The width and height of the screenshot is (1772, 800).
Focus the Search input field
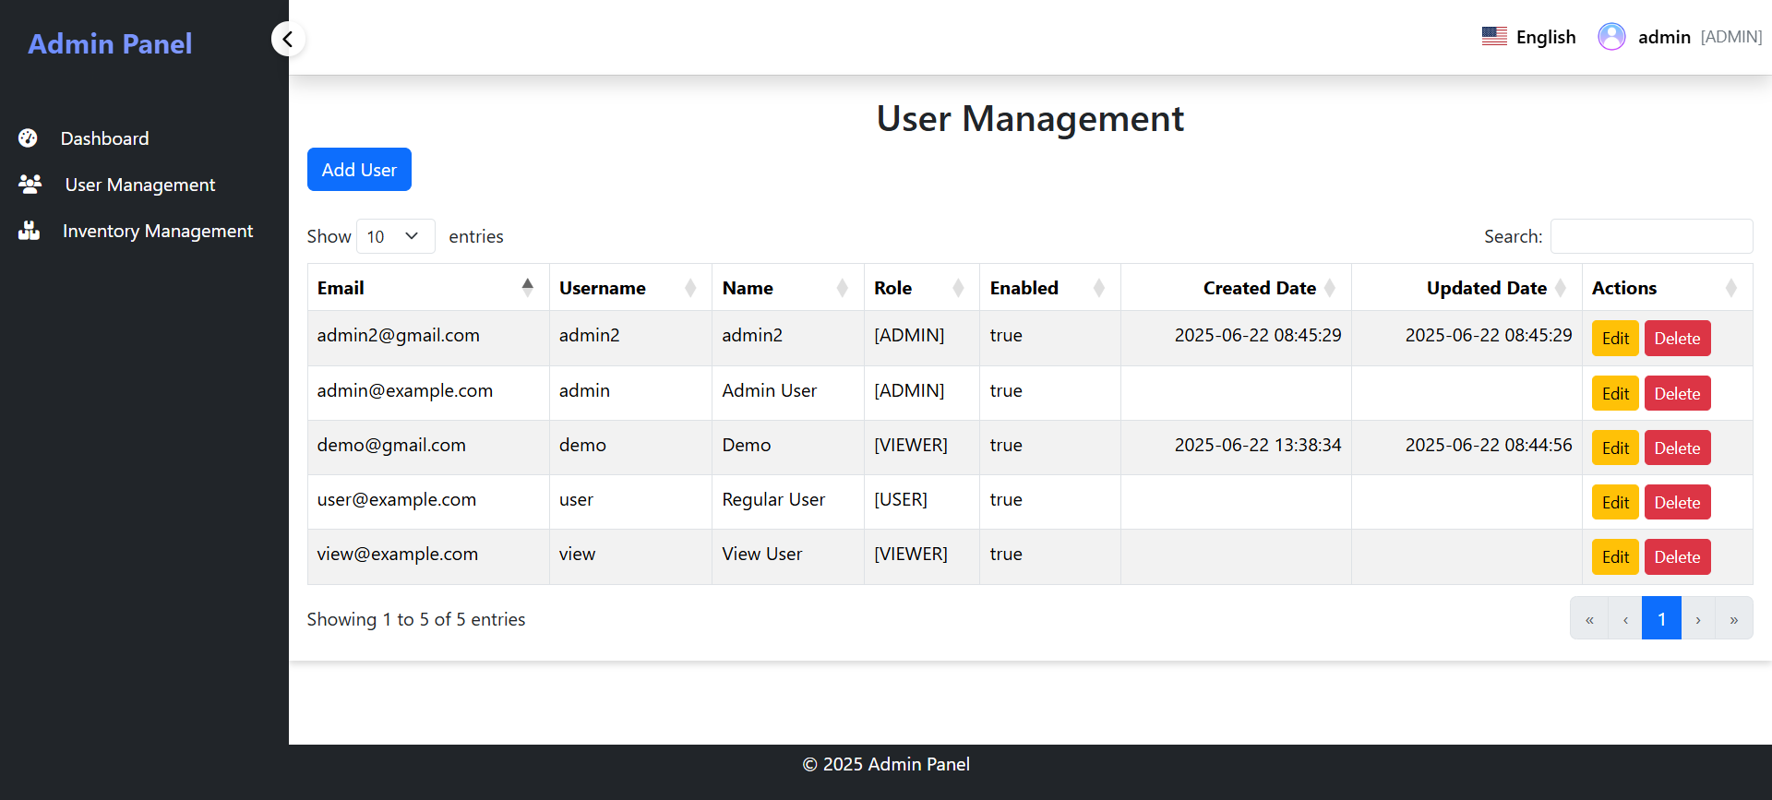1651,236
